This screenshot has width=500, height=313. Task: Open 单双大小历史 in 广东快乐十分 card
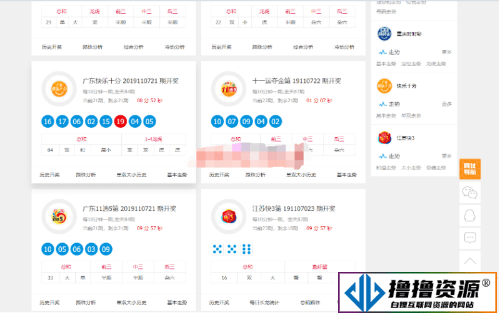coord(131,175)
